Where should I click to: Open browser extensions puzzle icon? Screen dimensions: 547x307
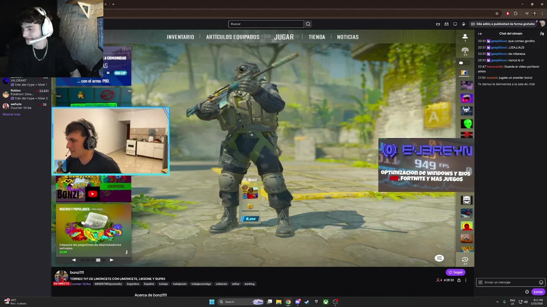(x=515, y=14)
